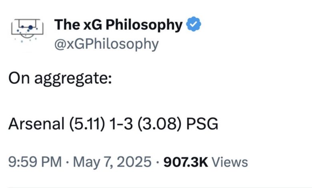Click the dot separator before 907.3K
Screen dimensions: 312x188
pos(157,162)
